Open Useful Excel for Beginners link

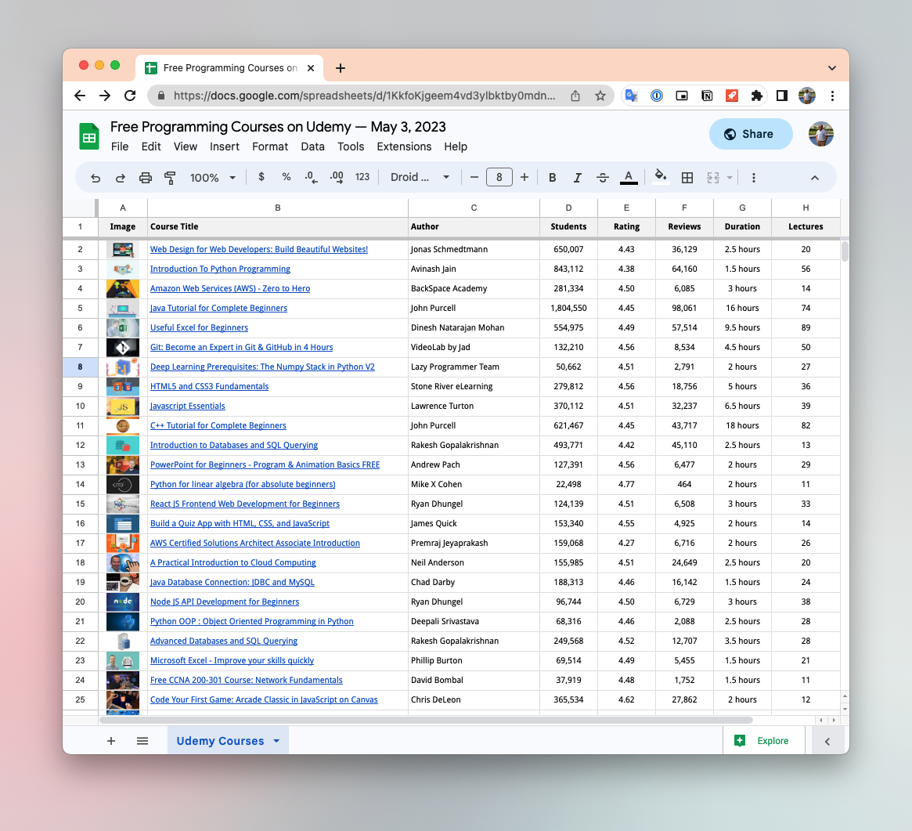pyautogui.click(x=199, y=327)
